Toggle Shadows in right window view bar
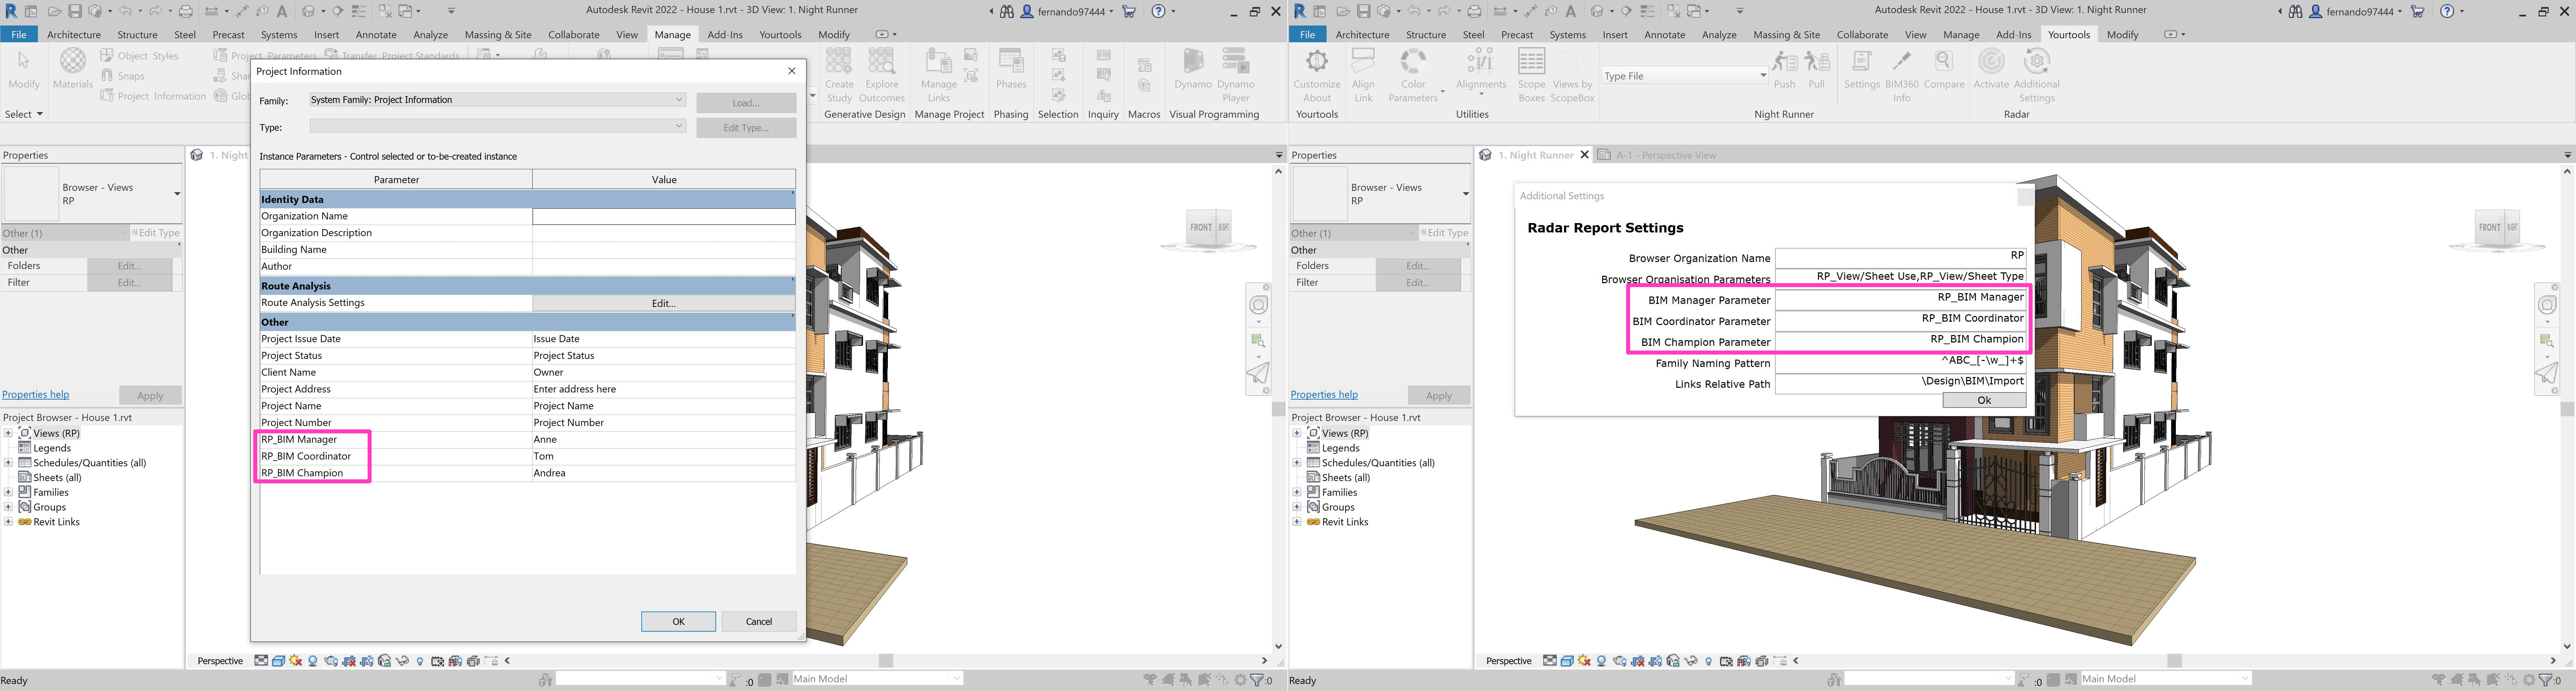This screenshot has height=691, width=2576. point(1601,661)
